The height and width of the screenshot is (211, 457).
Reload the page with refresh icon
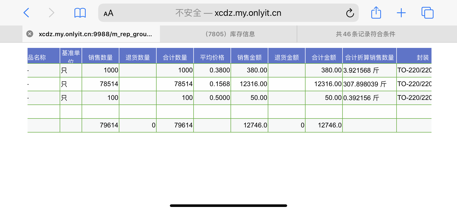350,13
